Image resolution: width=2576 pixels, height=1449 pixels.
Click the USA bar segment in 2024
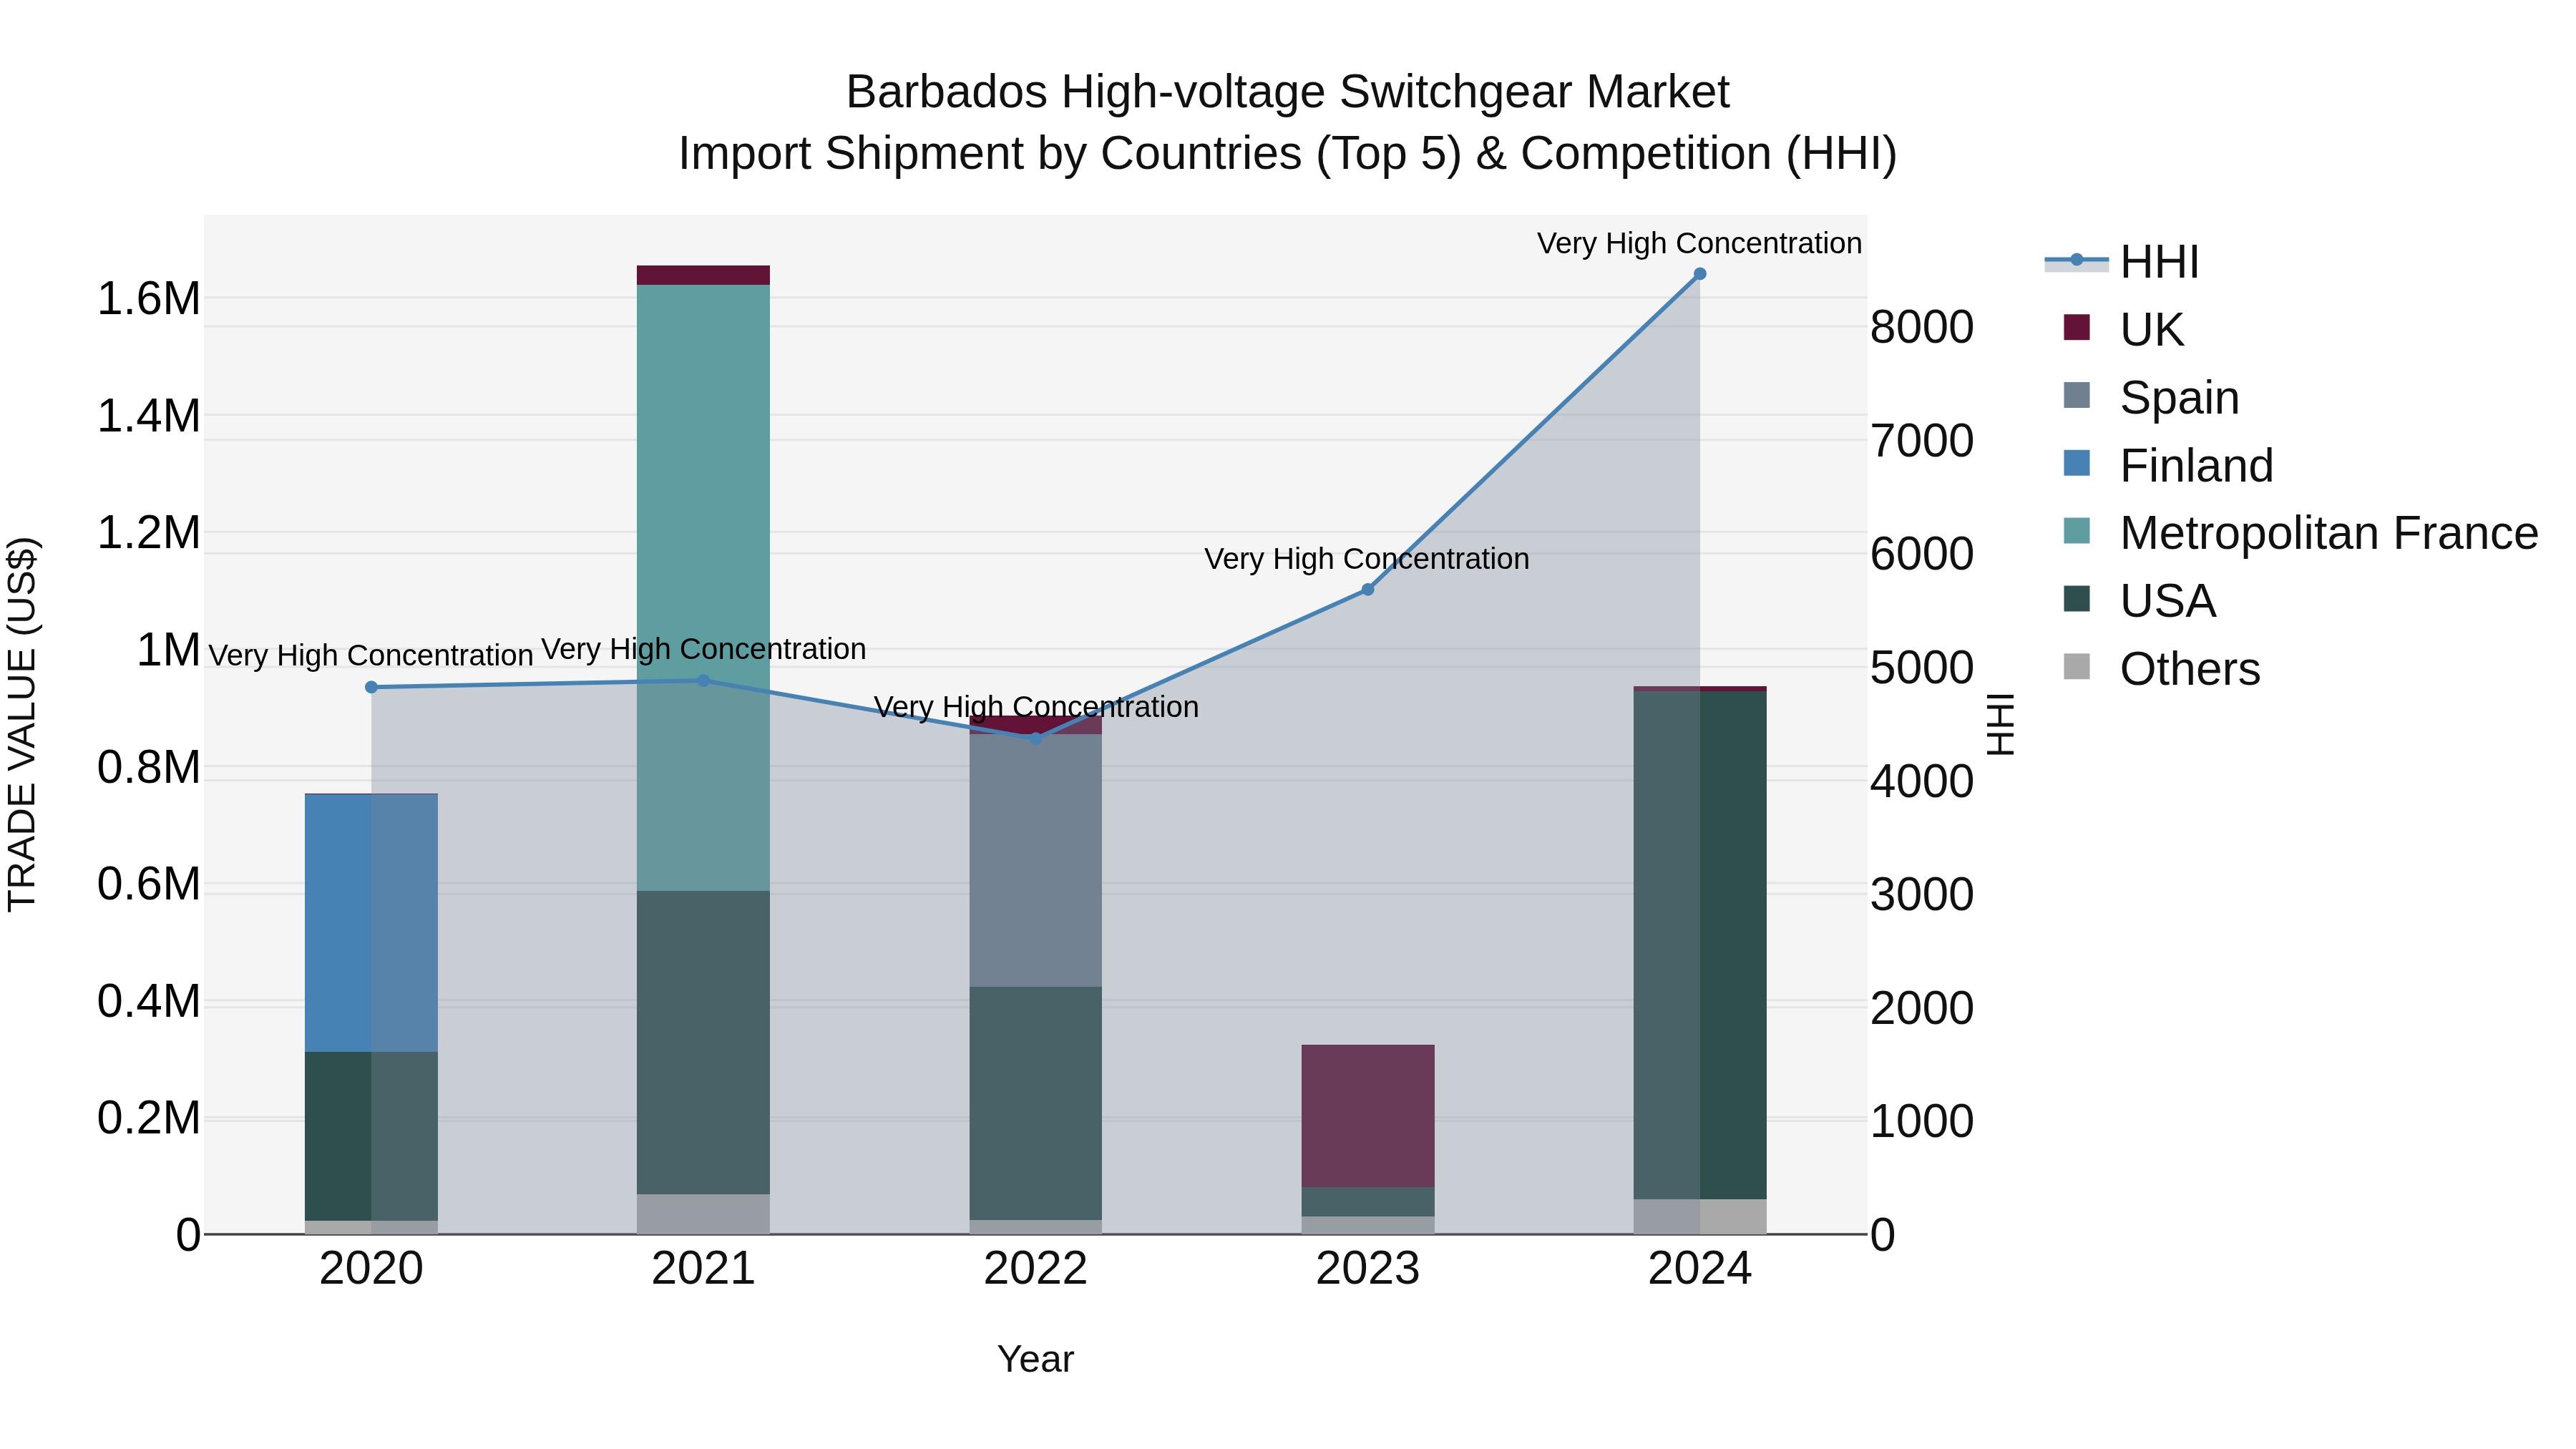click(x=1700, y=945)
